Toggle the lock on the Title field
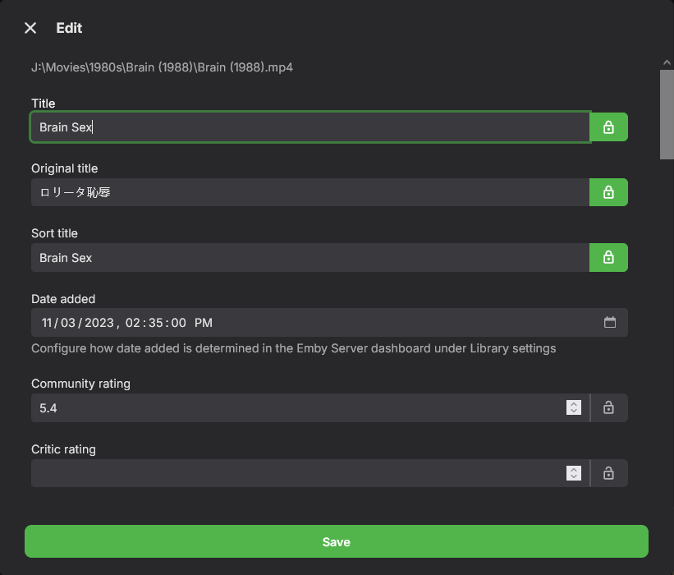674x575 pixels. click(x=608, y=127)
